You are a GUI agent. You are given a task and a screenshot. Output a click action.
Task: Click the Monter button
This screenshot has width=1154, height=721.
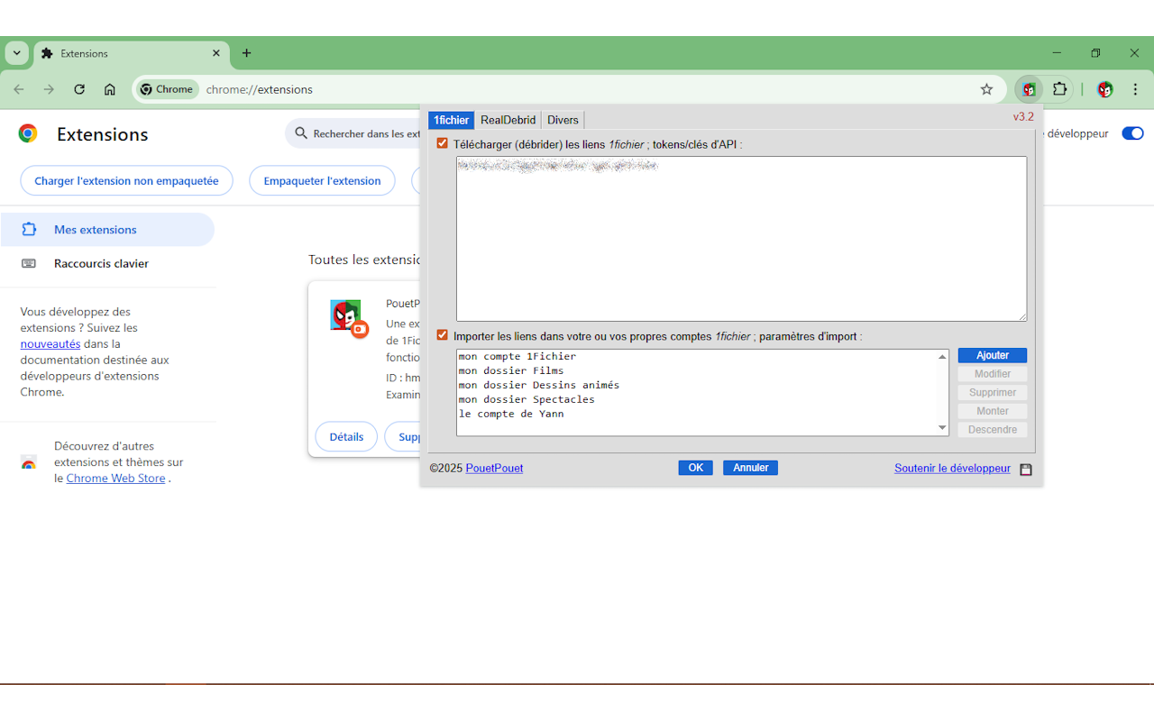(x=993, y=411)
